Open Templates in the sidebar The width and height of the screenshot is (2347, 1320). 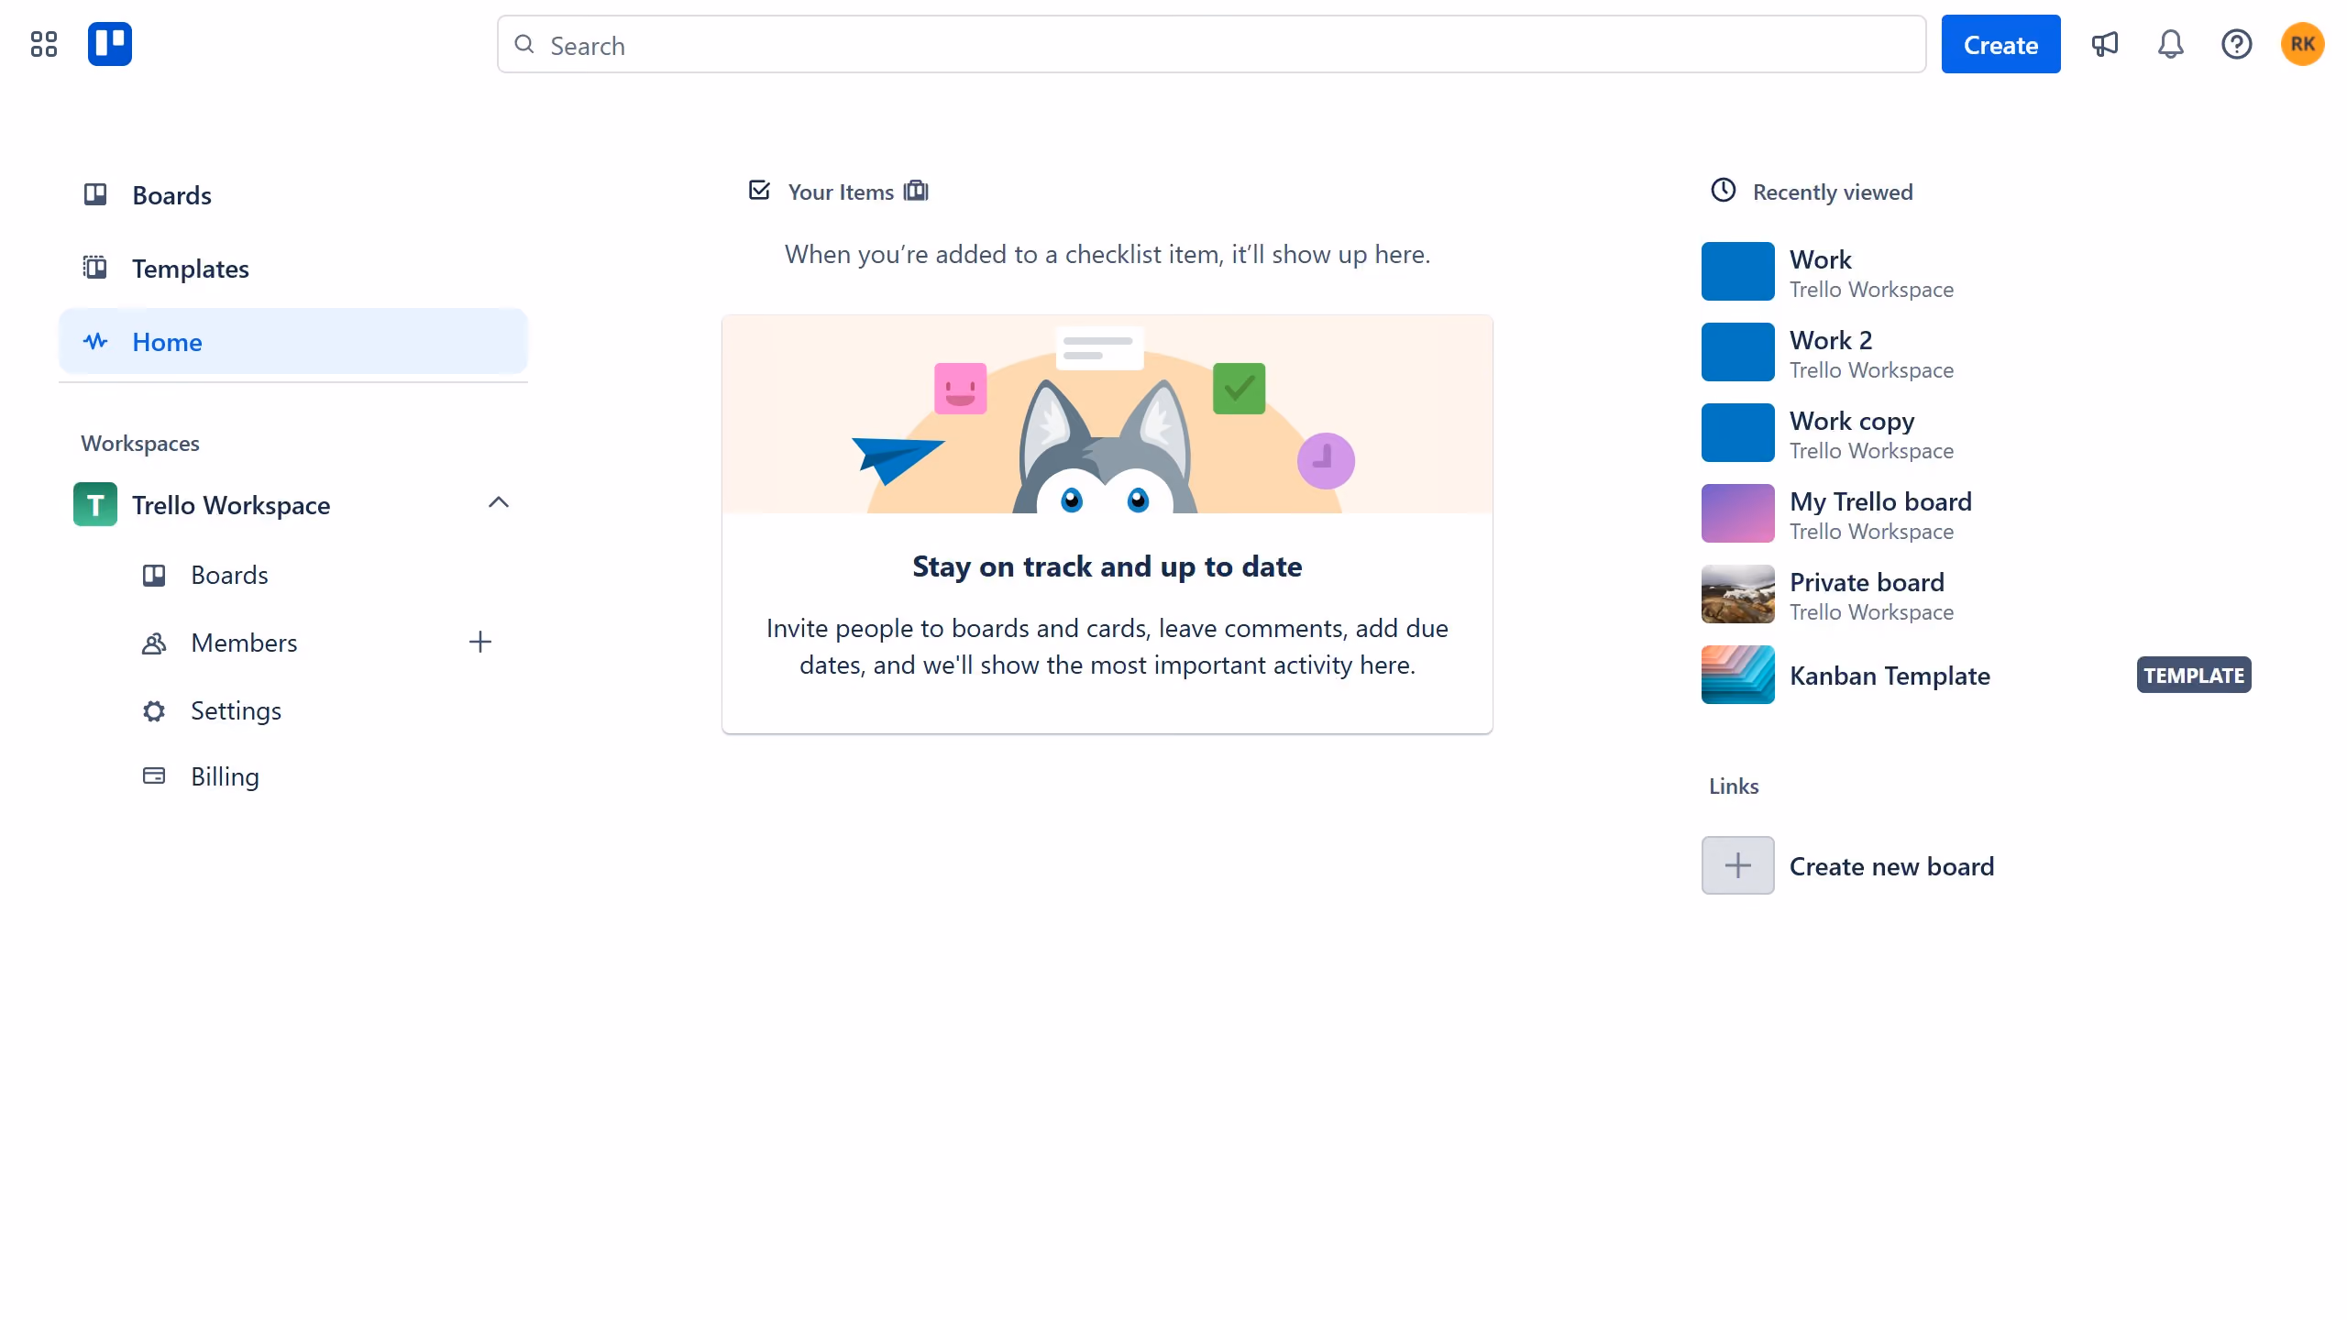pos(293,268)
